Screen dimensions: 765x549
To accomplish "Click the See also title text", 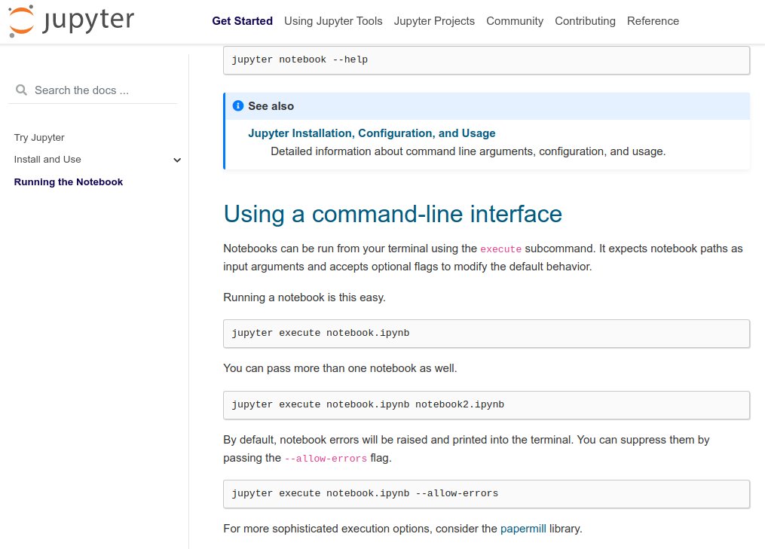I will coord(271,105).
